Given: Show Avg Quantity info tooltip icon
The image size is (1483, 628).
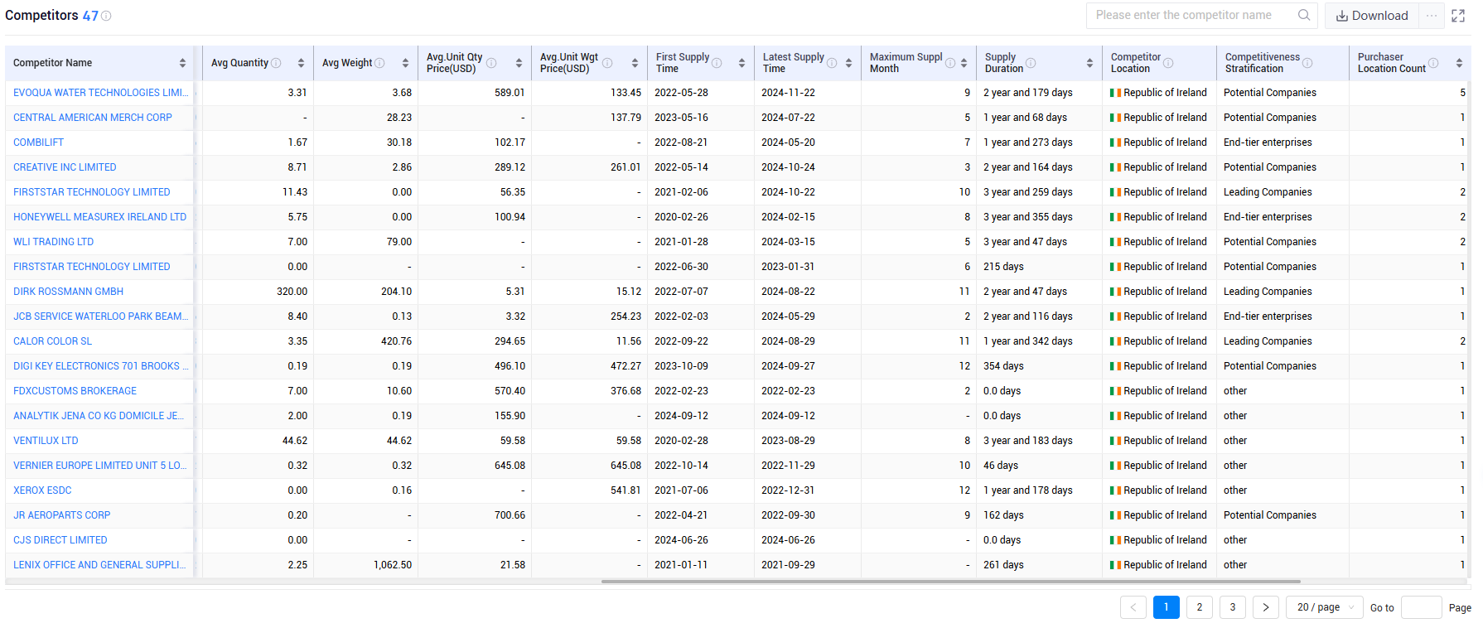Looking at the screenshot, I should click(x=276, y=63).
